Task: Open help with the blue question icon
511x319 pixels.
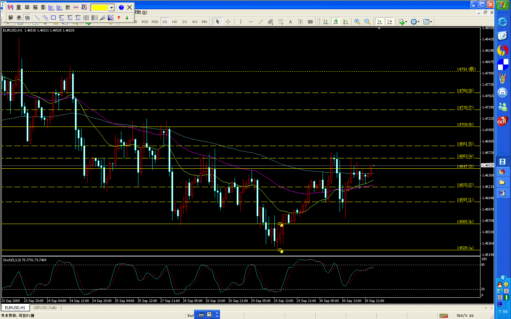Action: point(121,7)
